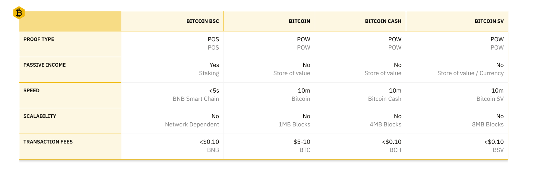This screenshot has width=544, height=178.
Task: Click the BITCOIN SV column header
Action: pyautogui.click(x=489, y=21)
